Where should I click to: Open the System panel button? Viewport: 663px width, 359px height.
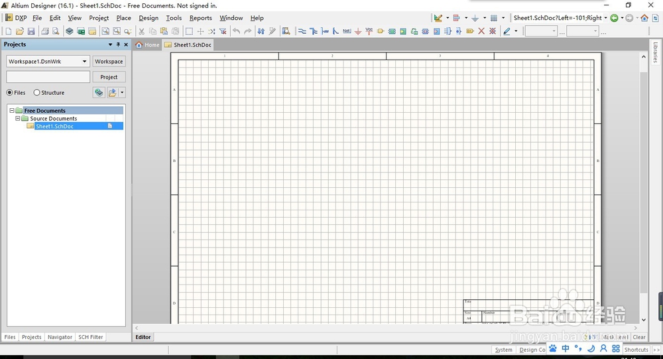click(503, 350)
